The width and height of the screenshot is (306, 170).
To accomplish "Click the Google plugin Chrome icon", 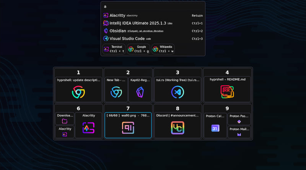I will click(x=131, y=49).
